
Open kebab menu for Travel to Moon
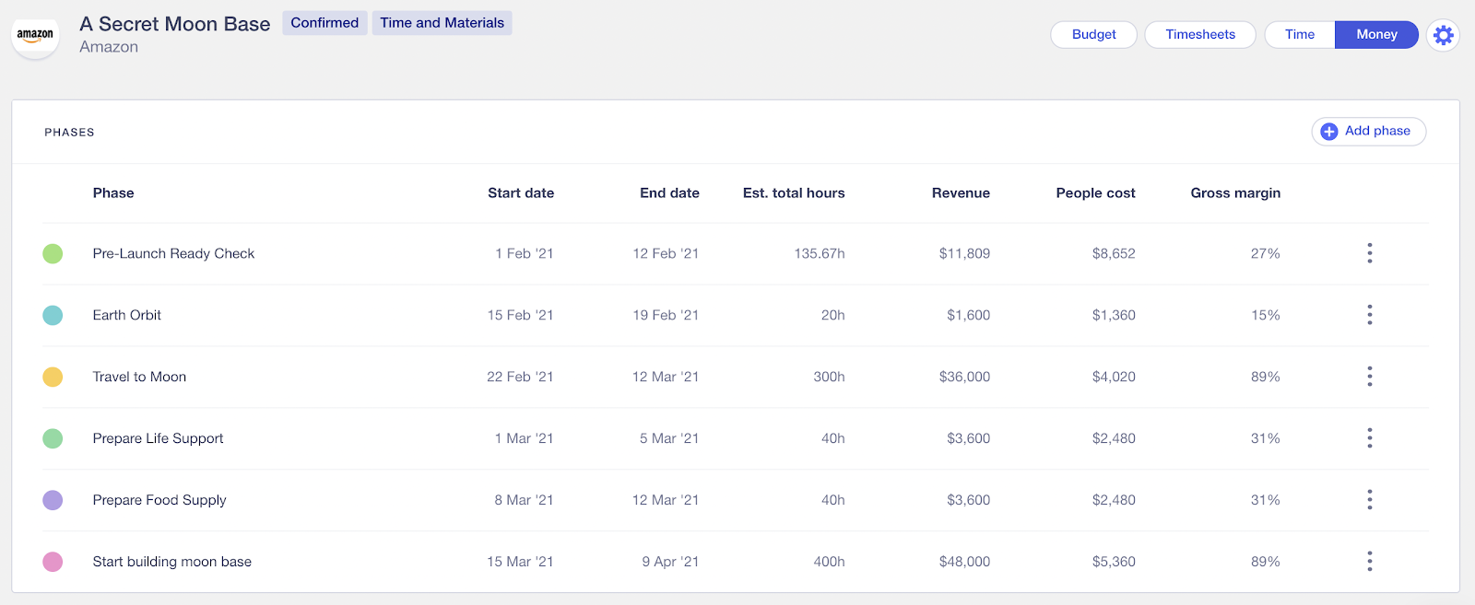click(1370, 377)
